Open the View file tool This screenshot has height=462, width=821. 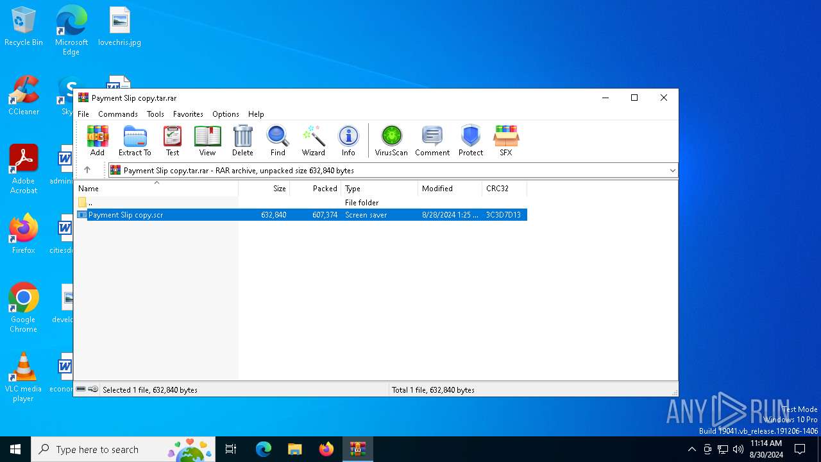point(207,141)
